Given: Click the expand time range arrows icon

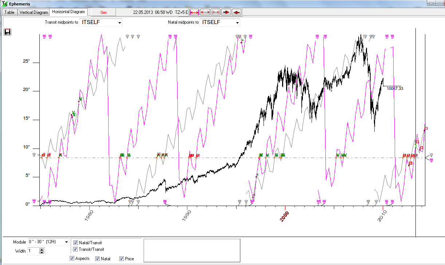Looking at the screenshot, I should coord(205,12).
